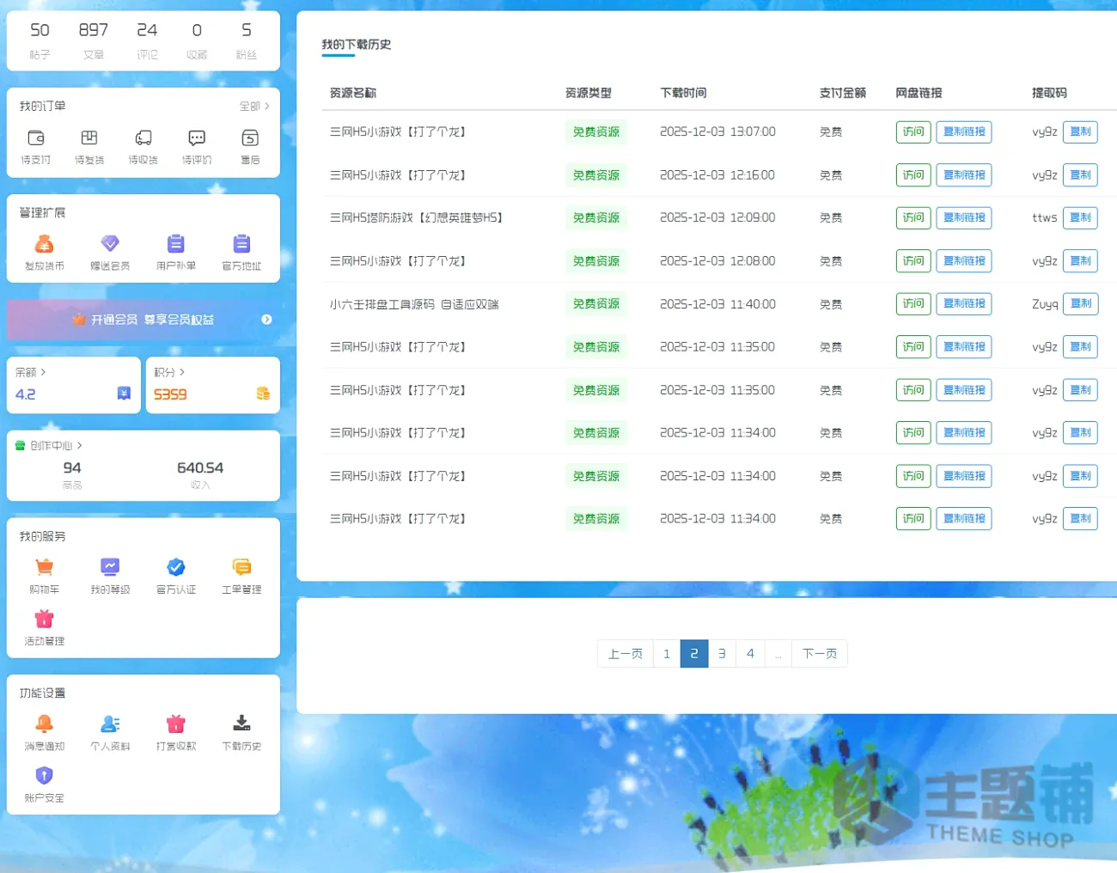Open the 待发货 awaiting shipment orders icon
1117x873 pixels.
[x=89, y=137]
